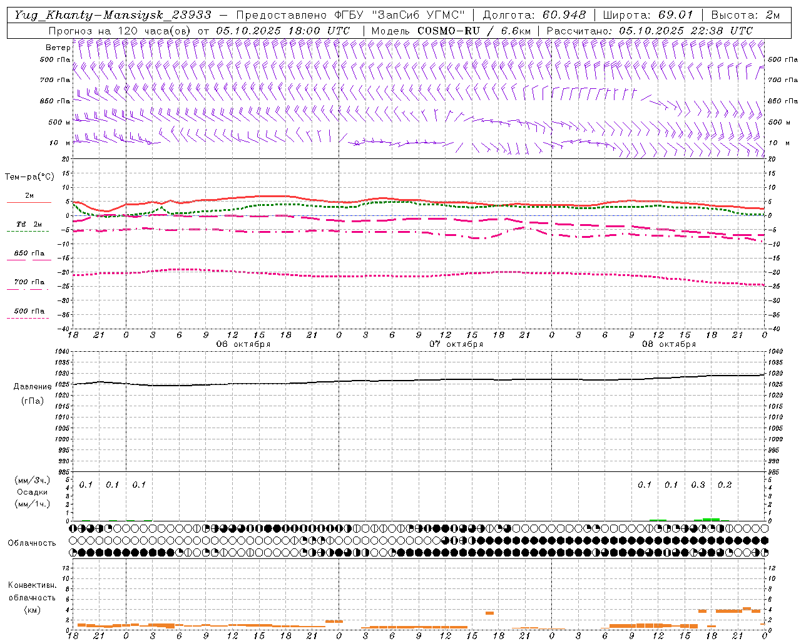
Task: Click the 06 октября date label
Action: click(243, 344)
